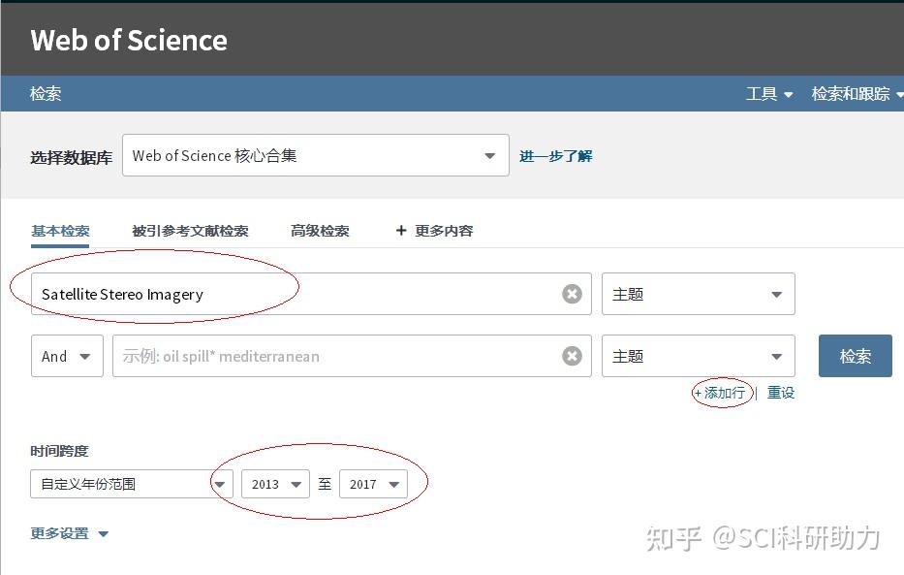Click the 时间跨度 label

click(x=59, y=451)
